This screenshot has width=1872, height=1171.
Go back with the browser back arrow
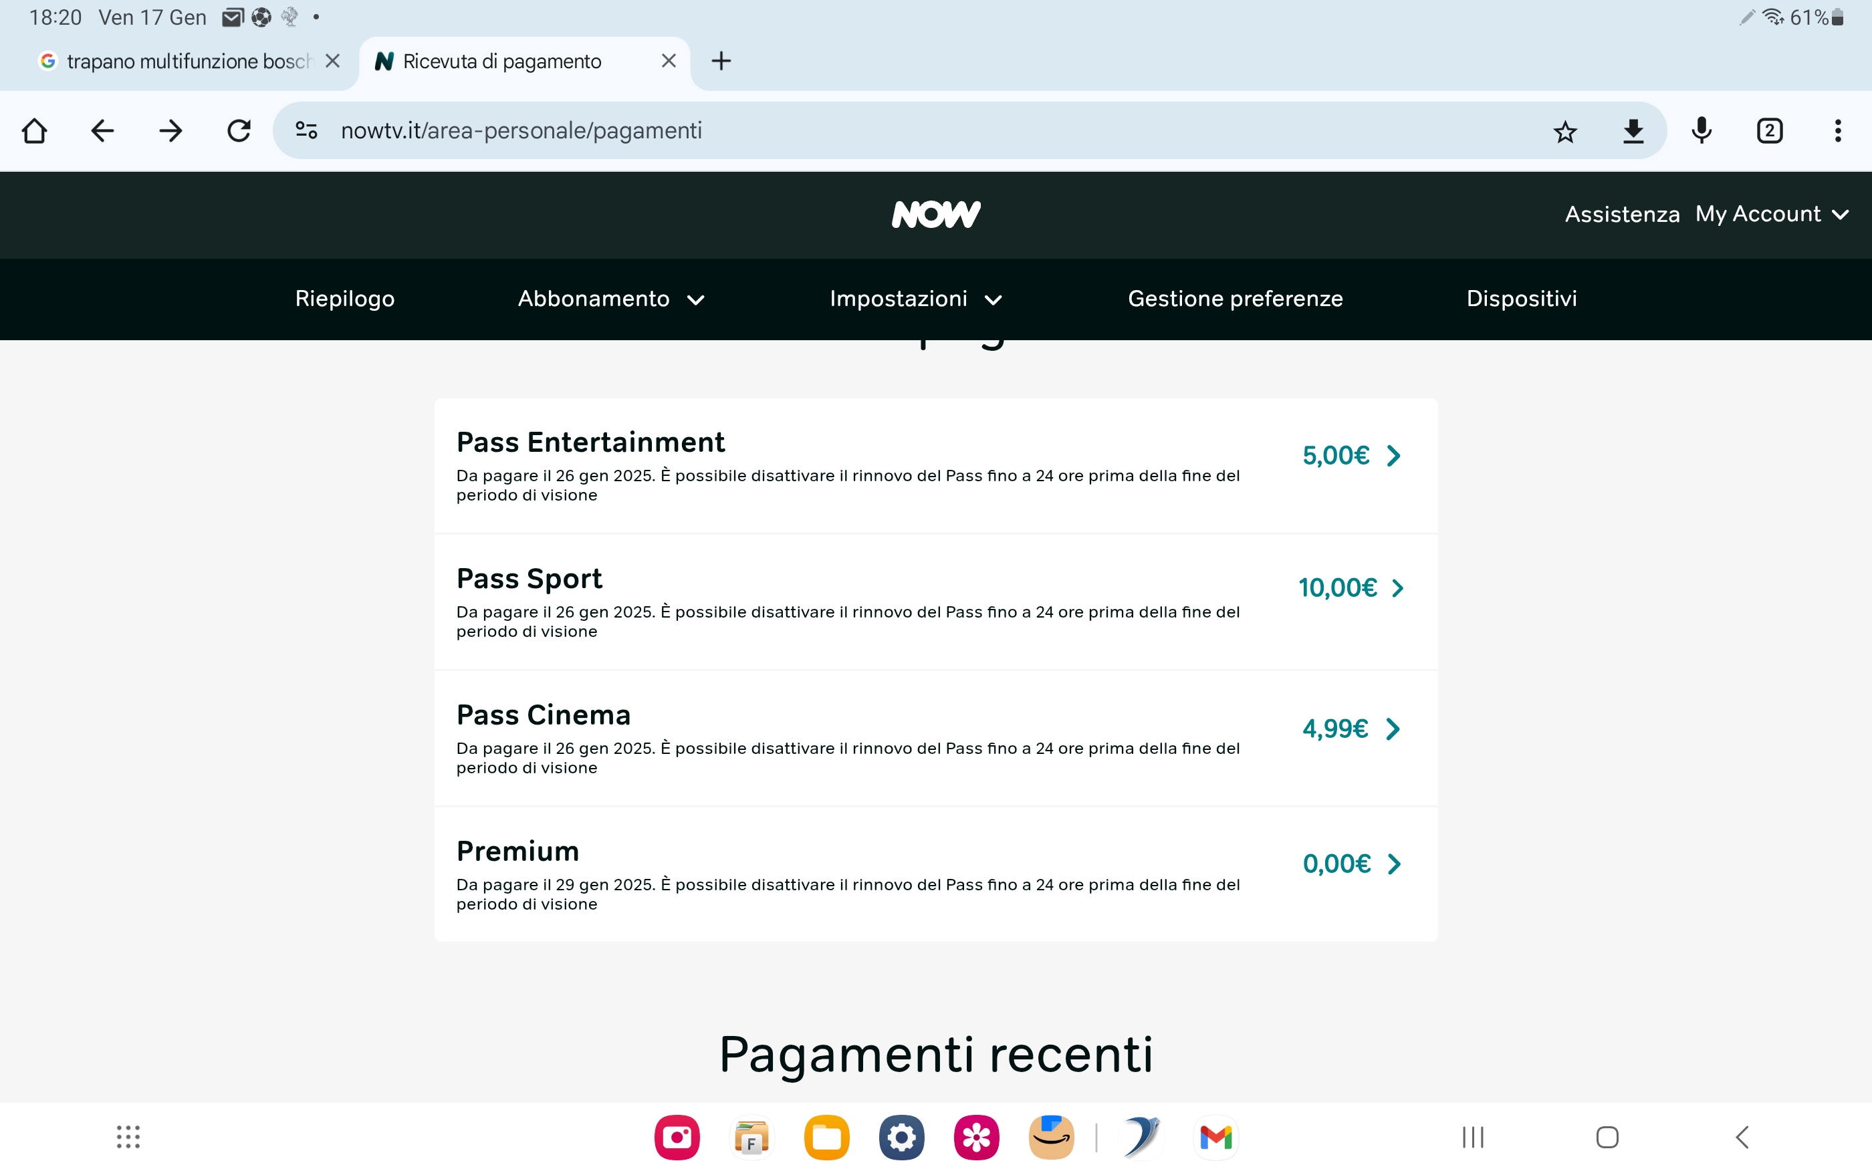[102, 131]
